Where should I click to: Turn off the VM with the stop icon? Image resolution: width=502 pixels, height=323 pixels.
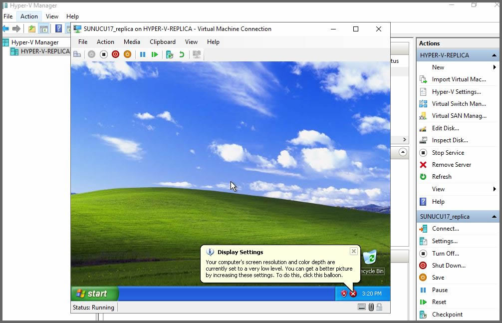click(x=104, y=54)
